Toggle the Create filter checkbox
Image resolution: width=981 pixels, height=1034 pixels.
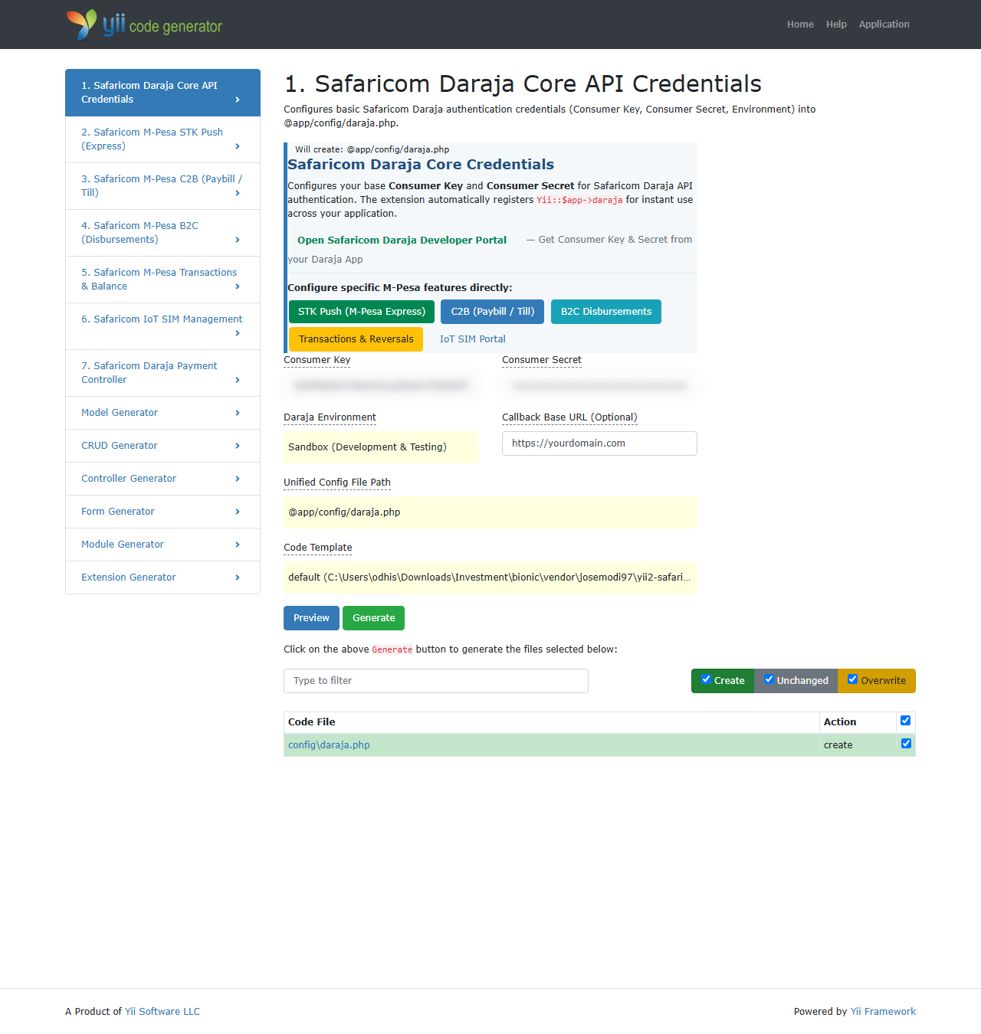tap(707, 679)
